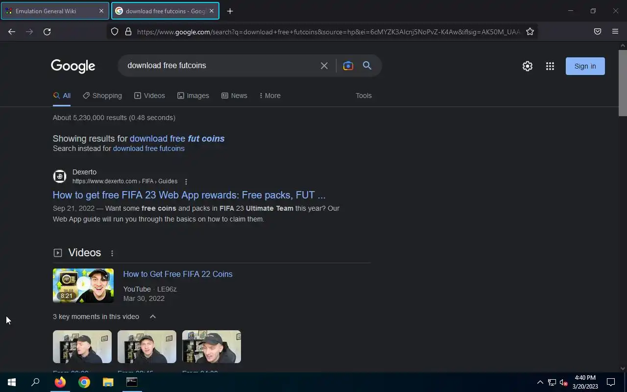Click the Dexerto source name

[84, 172]
